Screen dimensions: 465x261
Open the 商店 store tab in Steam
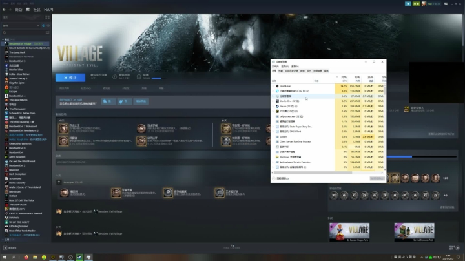coord(18,10)
